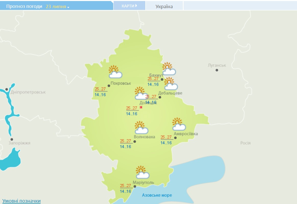Screen dimensions: 297x204
Task: Click the Волноваха daytime temperature 25..27
Action: (x=126, y=141)
